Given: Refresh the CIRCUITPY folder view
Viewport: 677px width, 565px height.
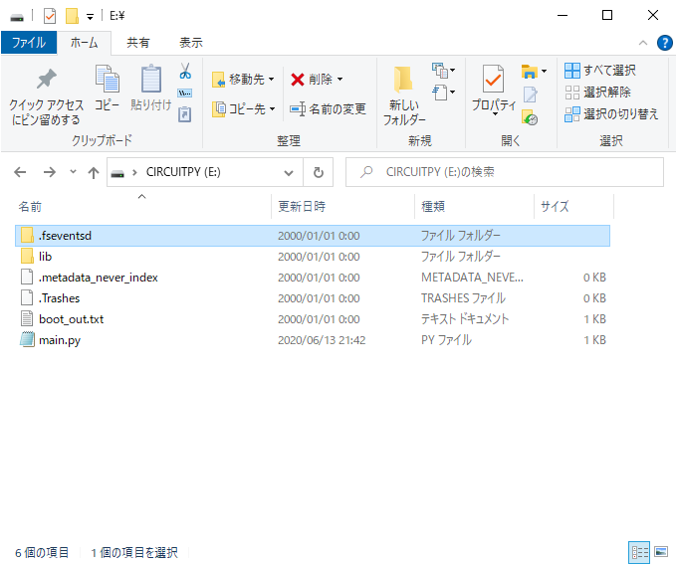Looking at the screenshot, I should [x=318, y=172].
